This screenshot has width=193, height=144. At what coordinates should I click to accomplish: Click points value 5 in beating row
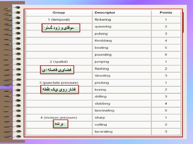(166, 47)
